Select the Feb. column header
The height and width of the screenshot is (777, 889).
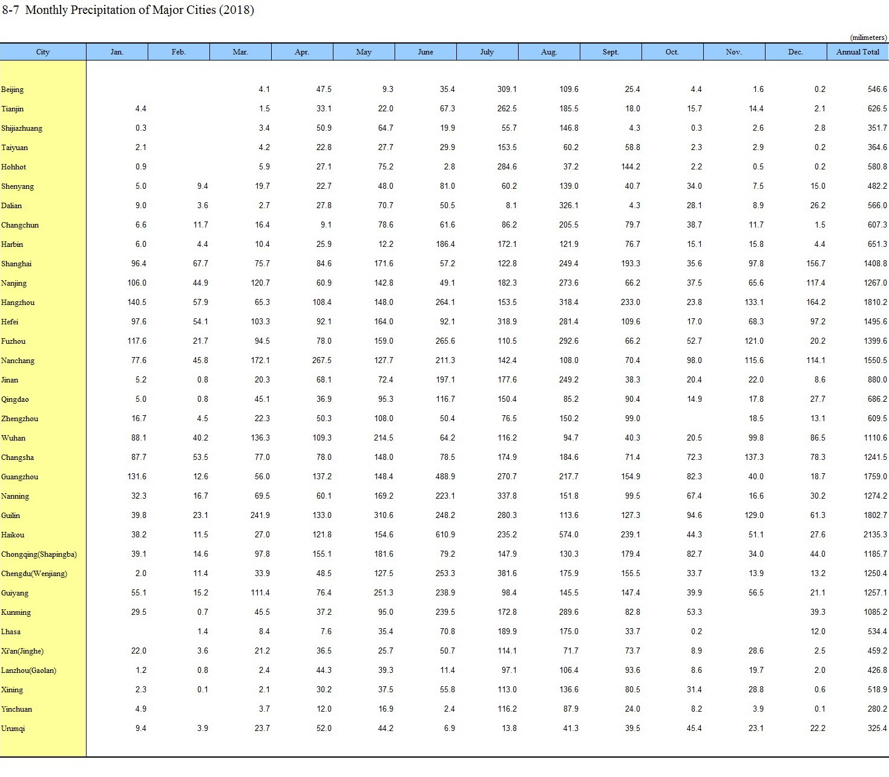click(x=179, y=52)
